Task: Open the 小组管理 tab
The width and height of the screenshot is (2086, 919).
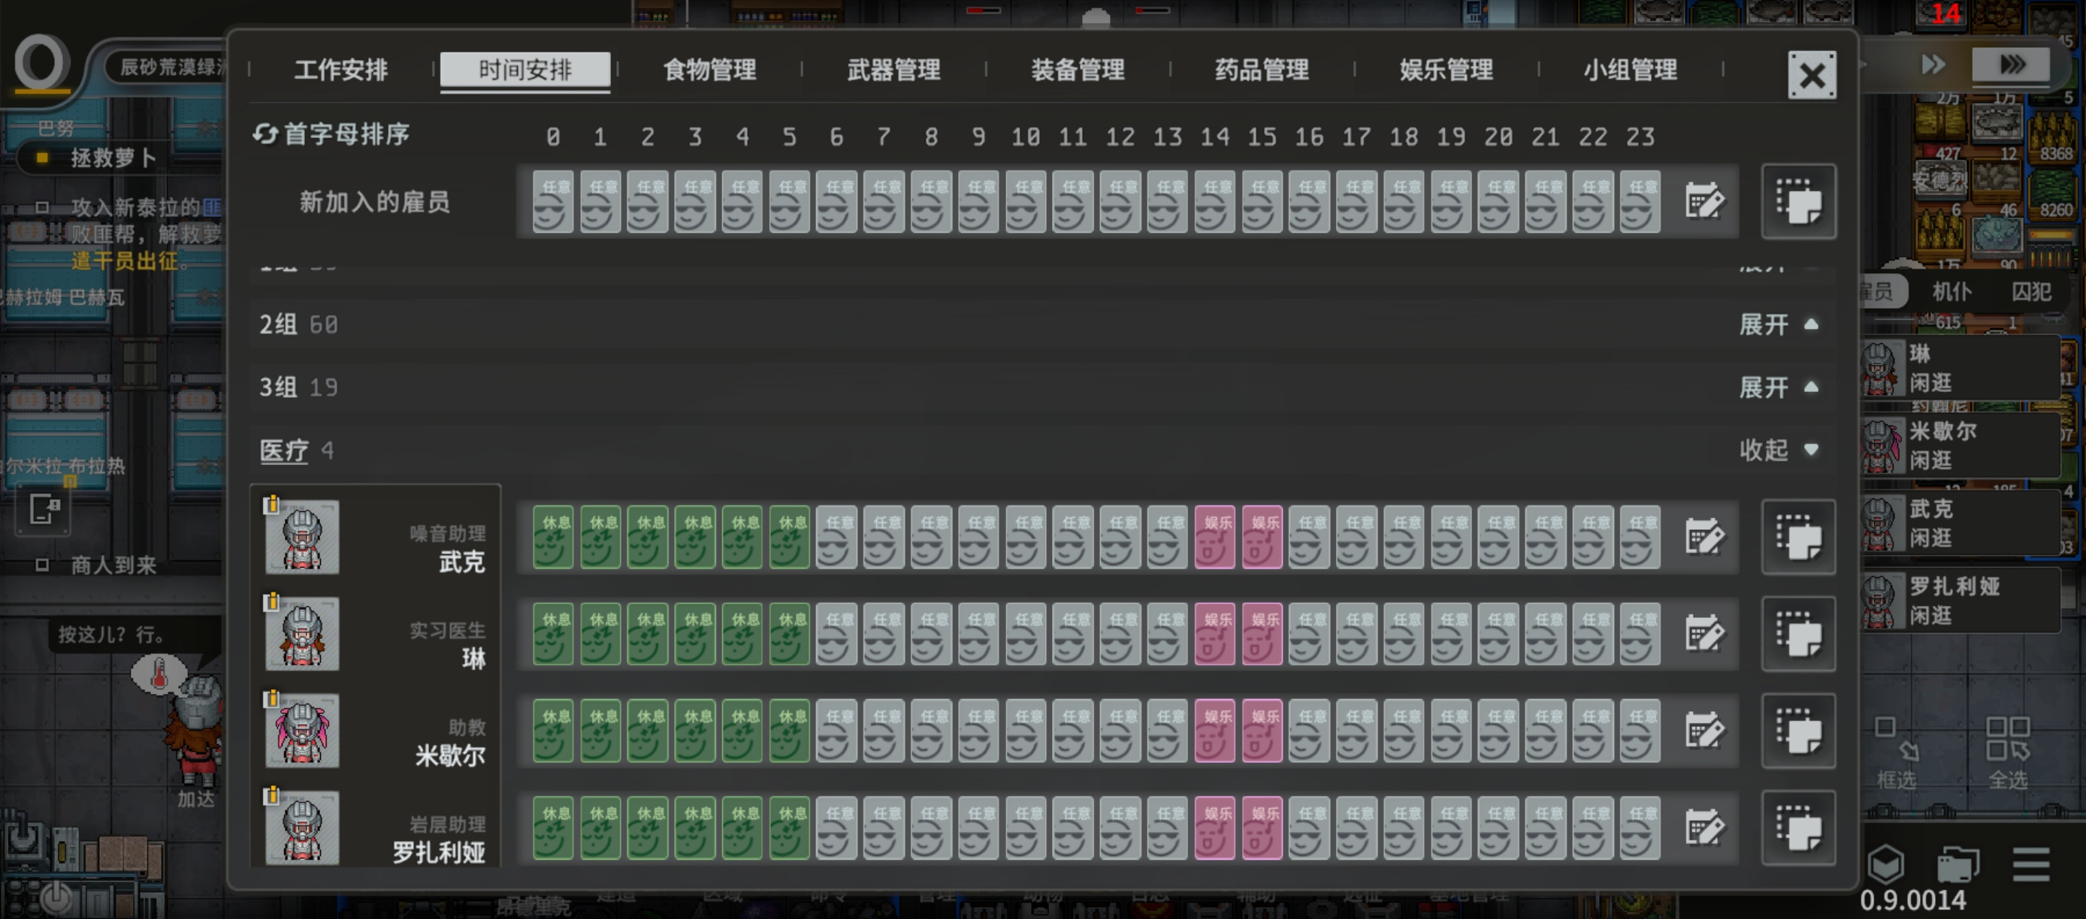Action: (1630, 70)
